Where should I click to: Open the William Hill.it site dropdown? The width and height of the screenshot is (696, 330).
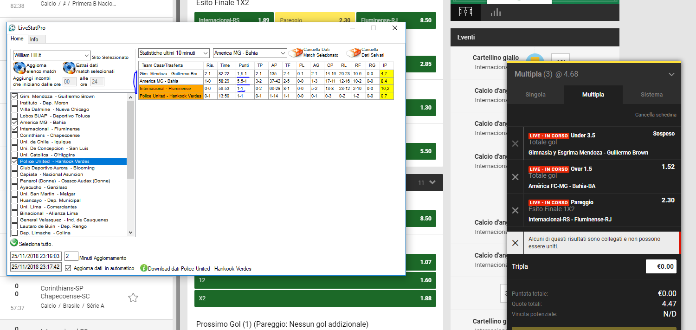(51, 55)
